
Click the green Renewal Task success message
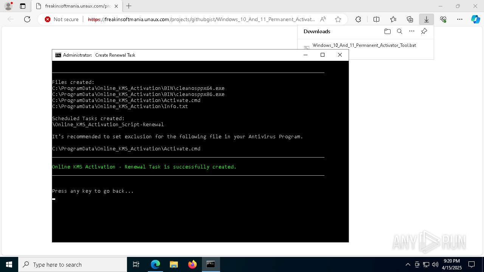click(x=144, y=167)
